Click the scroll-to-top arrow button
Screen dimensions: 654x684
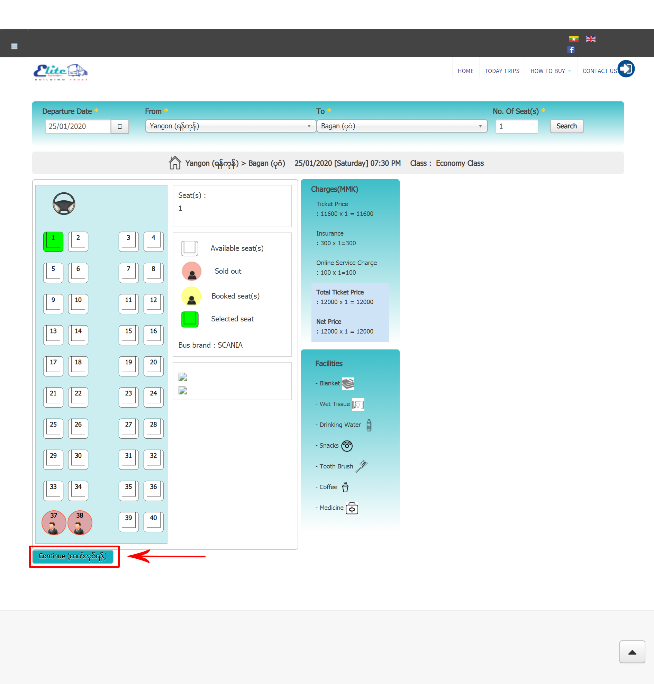[632, 651]
